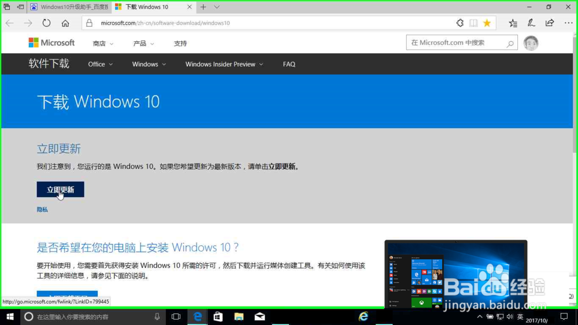Click the 立即更新 button
Screen dimensions: 578x325
click(61, 189)
